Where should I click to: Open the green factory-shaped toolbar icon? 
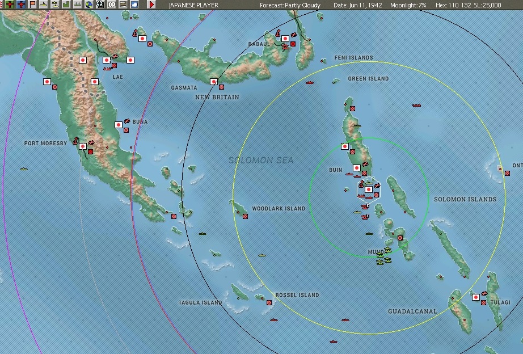pyautogui.click(x=66, y=5)
